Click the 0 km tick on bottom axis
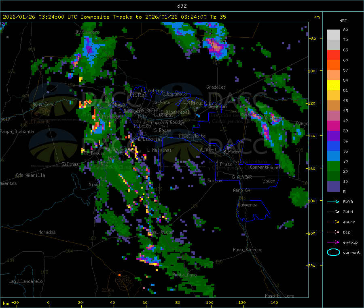The height and width of the screenshot is (308, 364). (48, 302)
